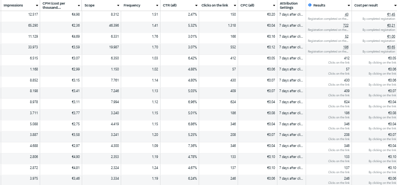Click the info icon beside Results header
The height and width of the screenshot is (185, 397).
310,5
